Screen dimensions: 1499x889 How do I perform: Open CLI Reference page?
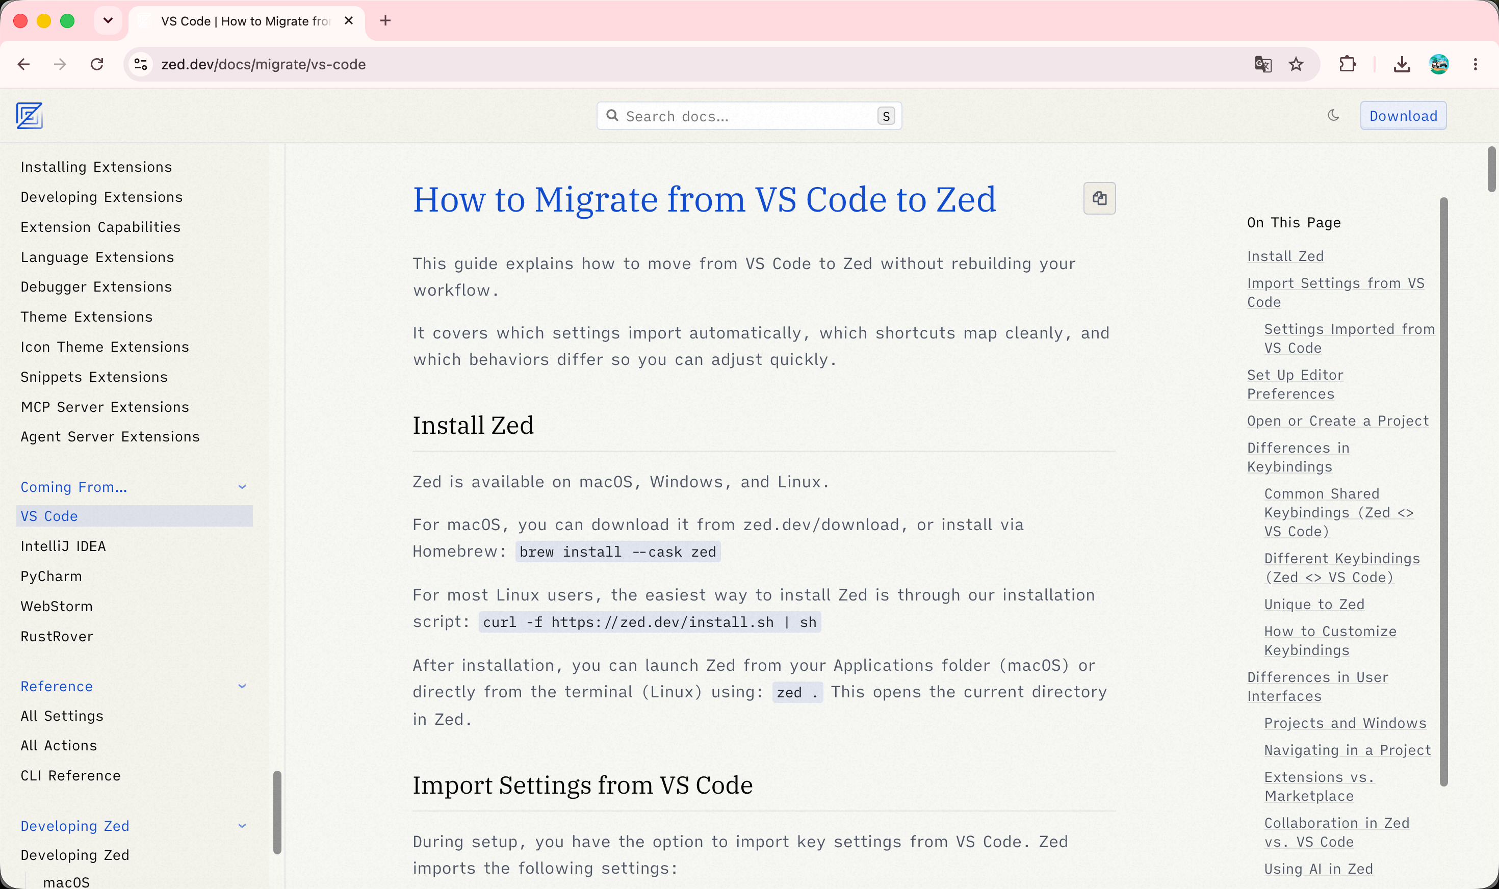click(70, 775)
